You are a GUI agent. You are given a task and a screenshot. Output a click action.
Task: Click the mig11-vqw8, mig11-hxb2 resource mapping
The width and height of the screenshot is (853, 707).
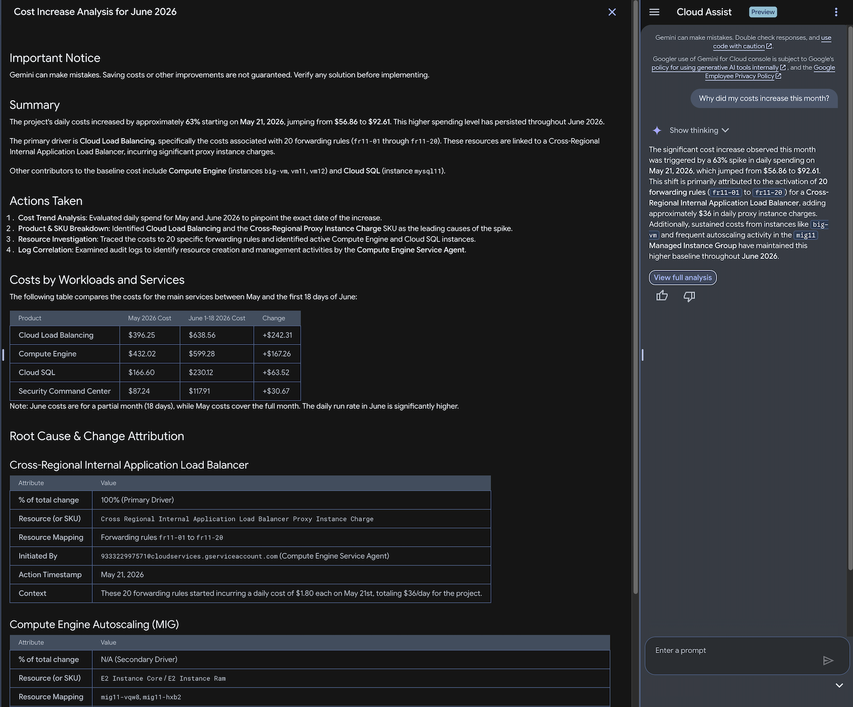point(141,697)
